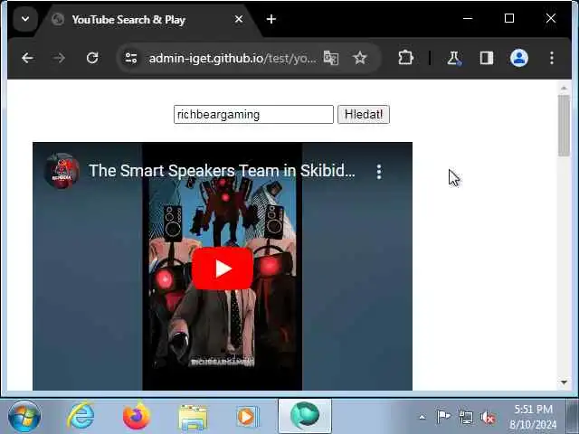The width and height of the screenshot is (579, 434).
Task: Open the video player more options menu
Action: 379,172
